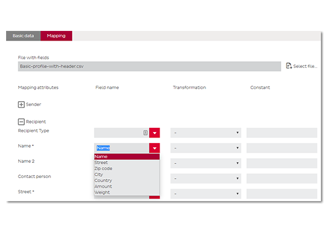330x235 pixels.
Task: Click the Select file... link text
Action: click(305, 66)
